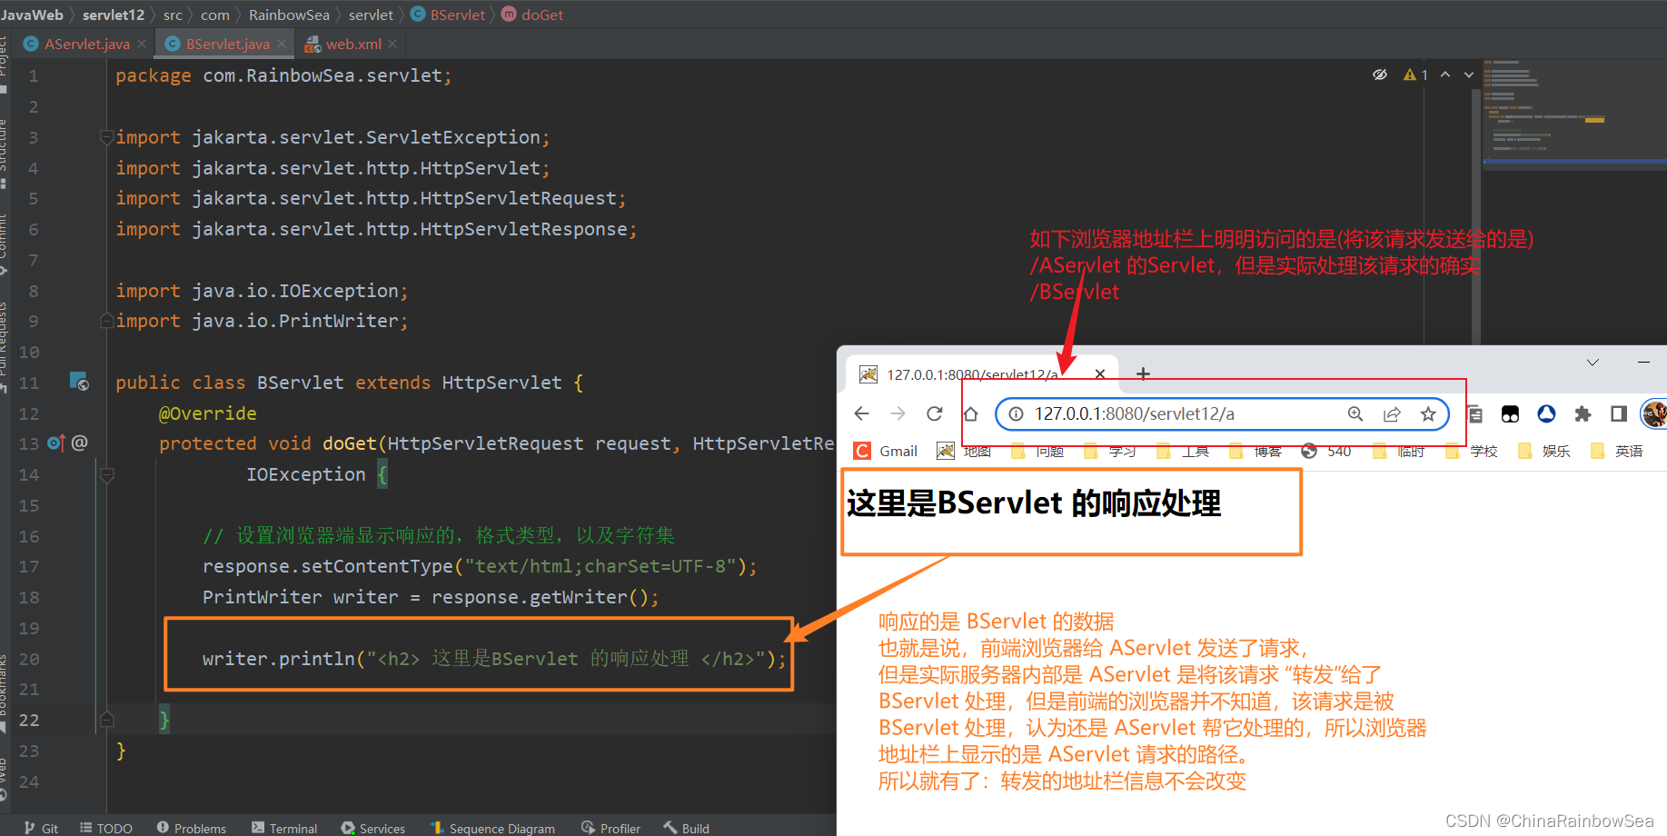This screenshot has width=1667, height=836.
Task: Click the Tampermonkey extension icon
Action: pos(1510,414)
